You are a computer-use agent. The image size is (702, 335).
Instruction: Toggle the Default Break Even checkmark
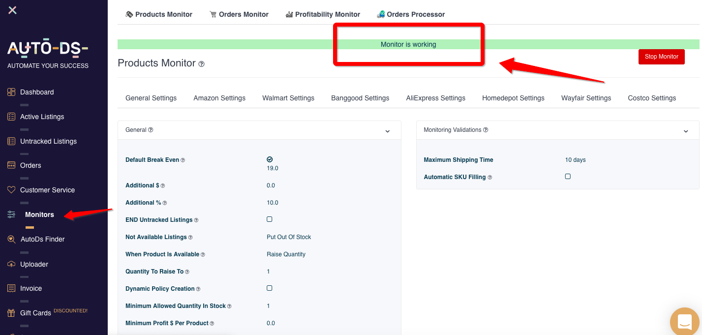270,159
